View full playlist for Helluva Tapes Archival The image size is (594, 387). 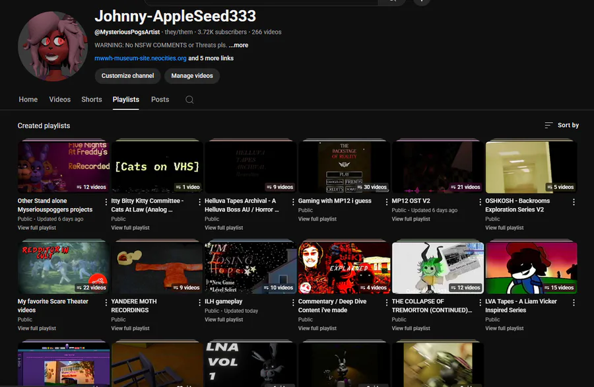(x=224, y=228)
